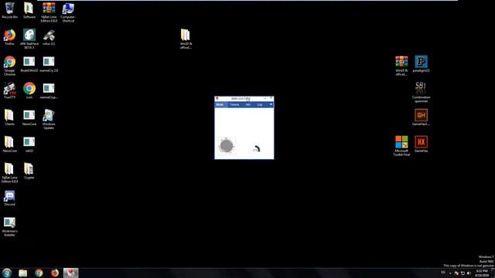495x278 pixels.
Task: Open Windows Explorer from the taskbar
Action: point(22,273)
